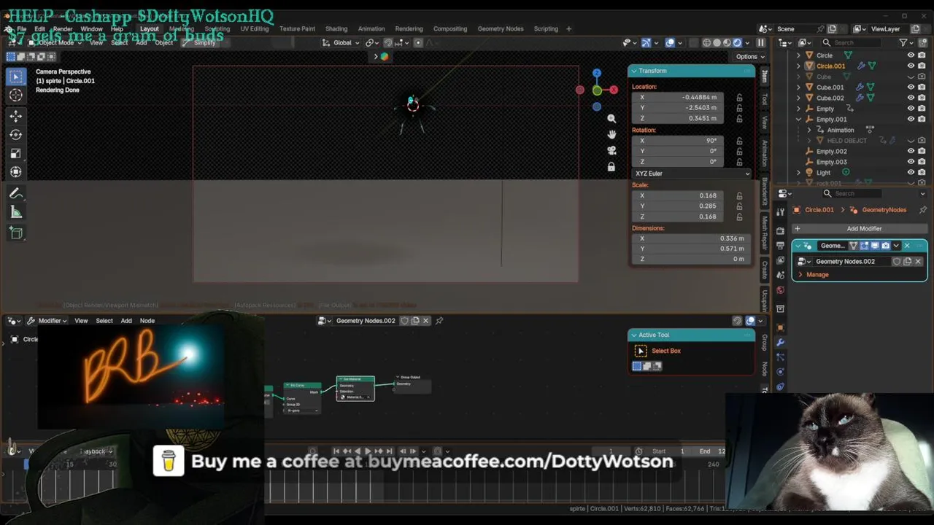Switch to the Scripting workspace tab
Screen dimensions: 934x525
pos(546,29)
